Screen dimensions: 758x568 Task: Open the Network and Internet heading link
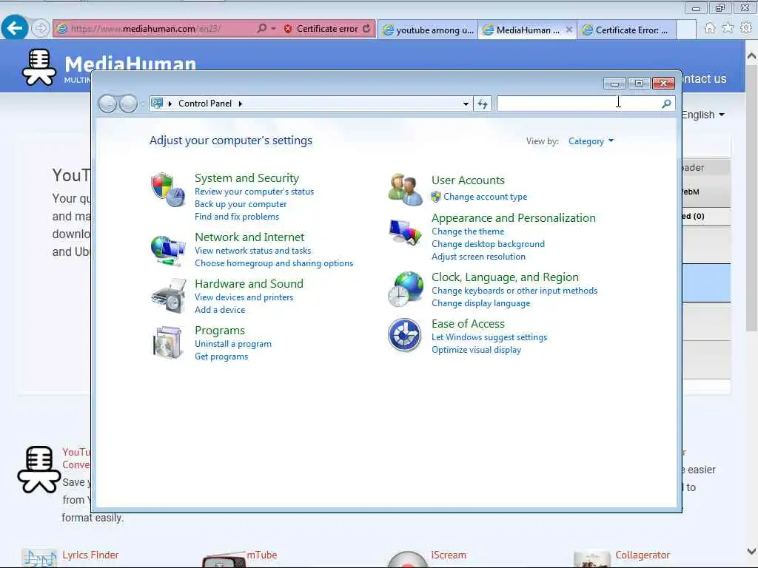pyautogui.click(x=249, y=237)
